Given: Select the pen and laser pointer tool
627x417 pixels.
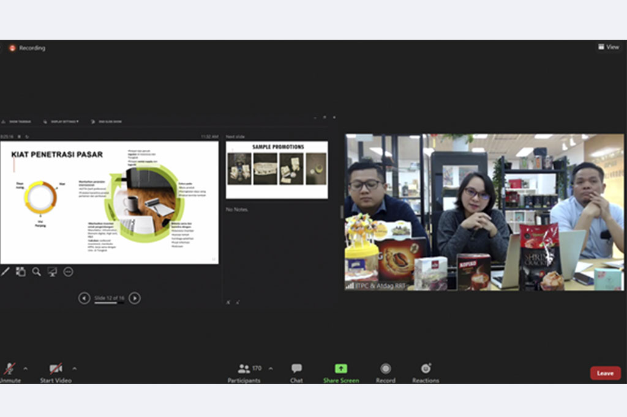Looking at the screenshot, I should coord(5,271).
